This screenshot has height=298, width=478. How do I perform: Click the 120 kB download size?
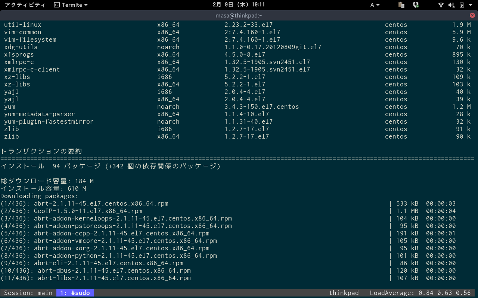tap(407, 270)
